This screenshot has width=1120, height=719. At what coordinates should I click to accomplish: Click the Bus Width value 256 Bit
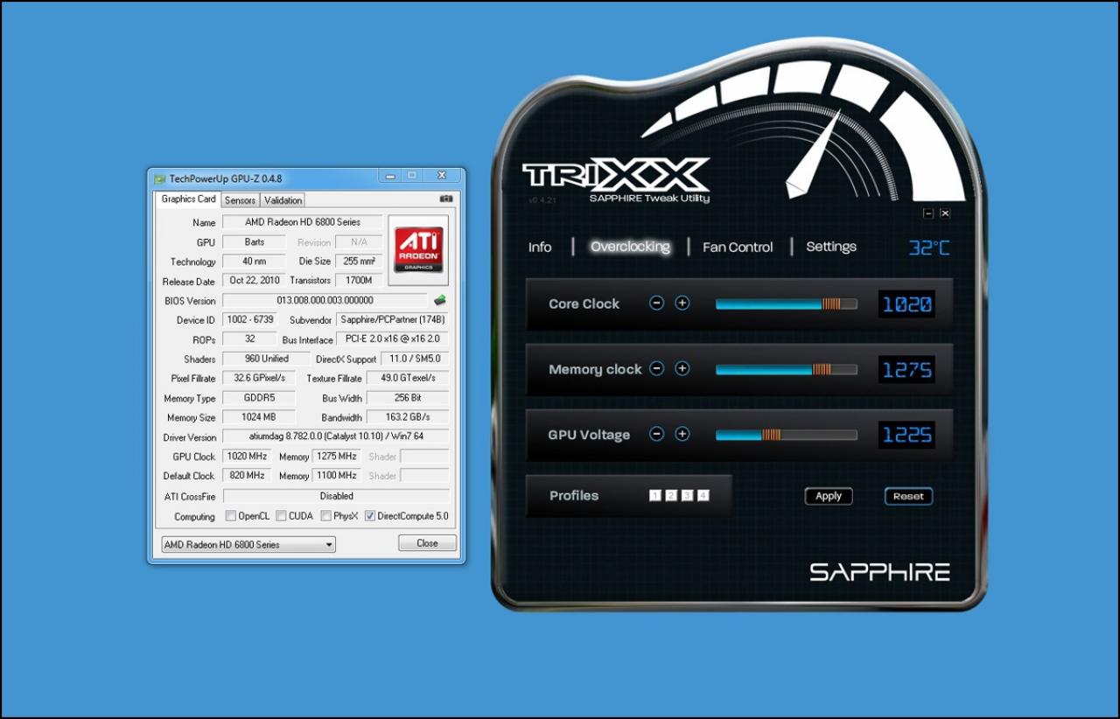[408, 398]
